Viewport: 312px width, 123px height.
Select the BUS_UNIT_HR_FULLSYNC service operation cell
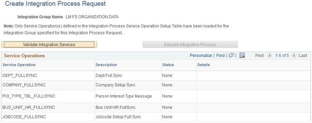point(48,107)
